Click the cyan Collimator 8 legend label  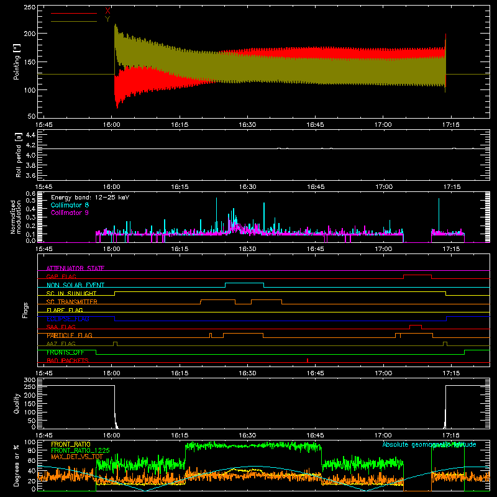[x=70, y=205]
